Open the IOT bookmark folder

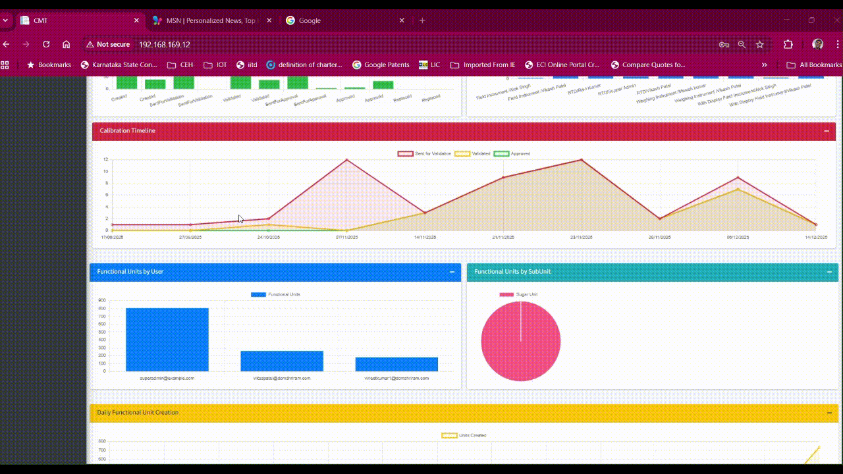click(215, 65)
